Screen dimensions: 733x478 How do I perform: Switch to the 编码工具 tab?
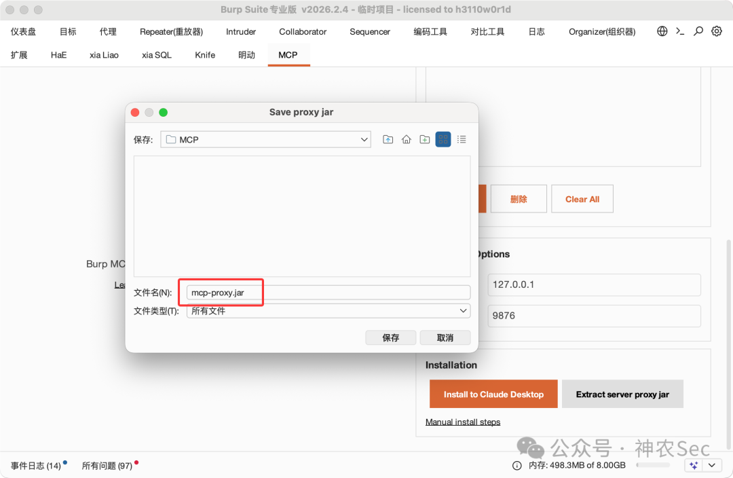tap(430, 31)
